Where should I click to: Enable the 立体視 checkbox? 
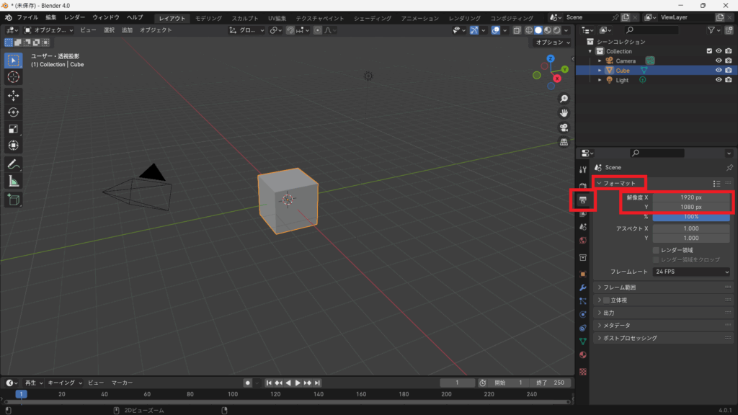[607, 300]
